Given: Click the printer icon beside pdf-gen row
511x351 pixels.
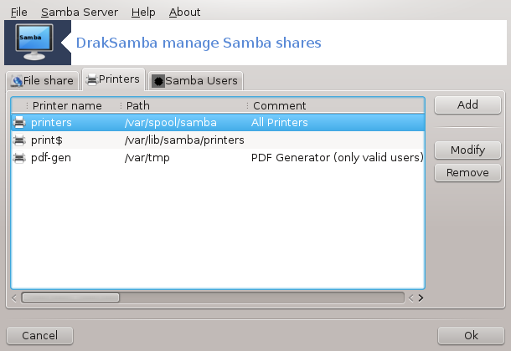Looking at the screenshot, I should [19, 158].
